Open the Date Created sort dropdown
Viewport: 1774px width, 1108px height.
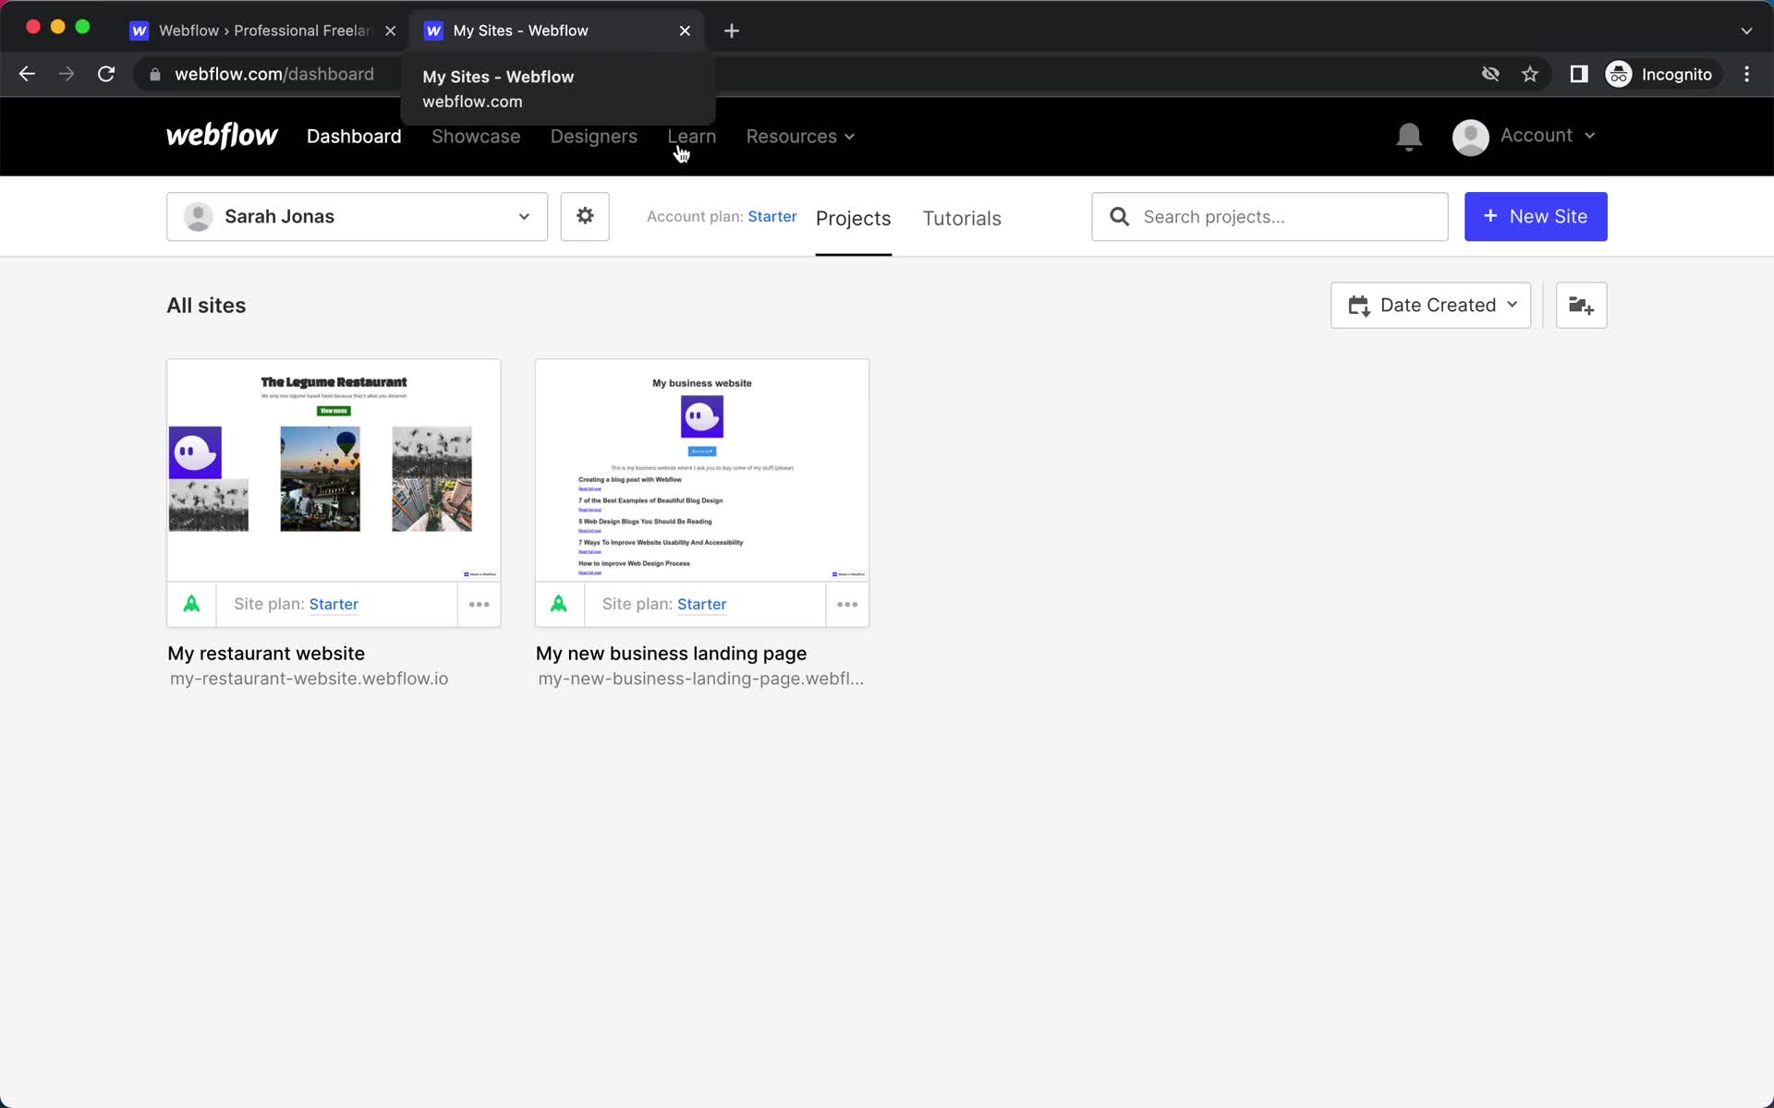pos(1430,306)
